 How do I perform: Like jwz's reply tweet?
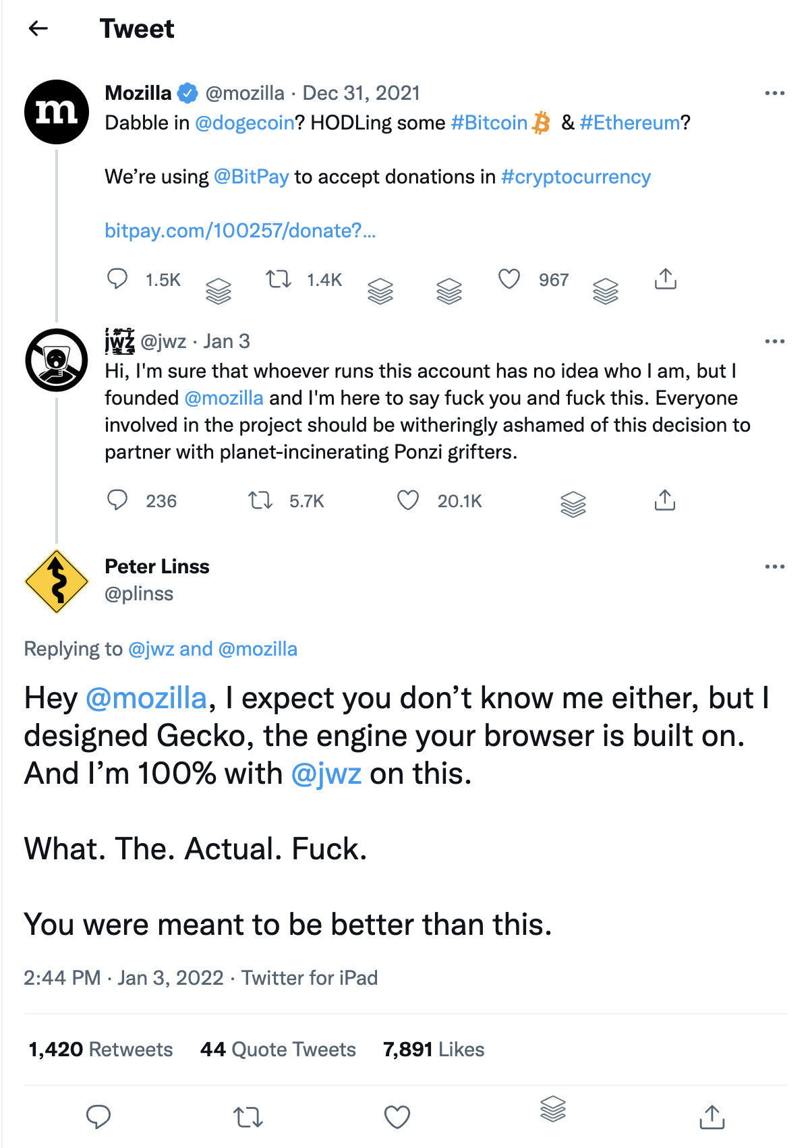408,500
